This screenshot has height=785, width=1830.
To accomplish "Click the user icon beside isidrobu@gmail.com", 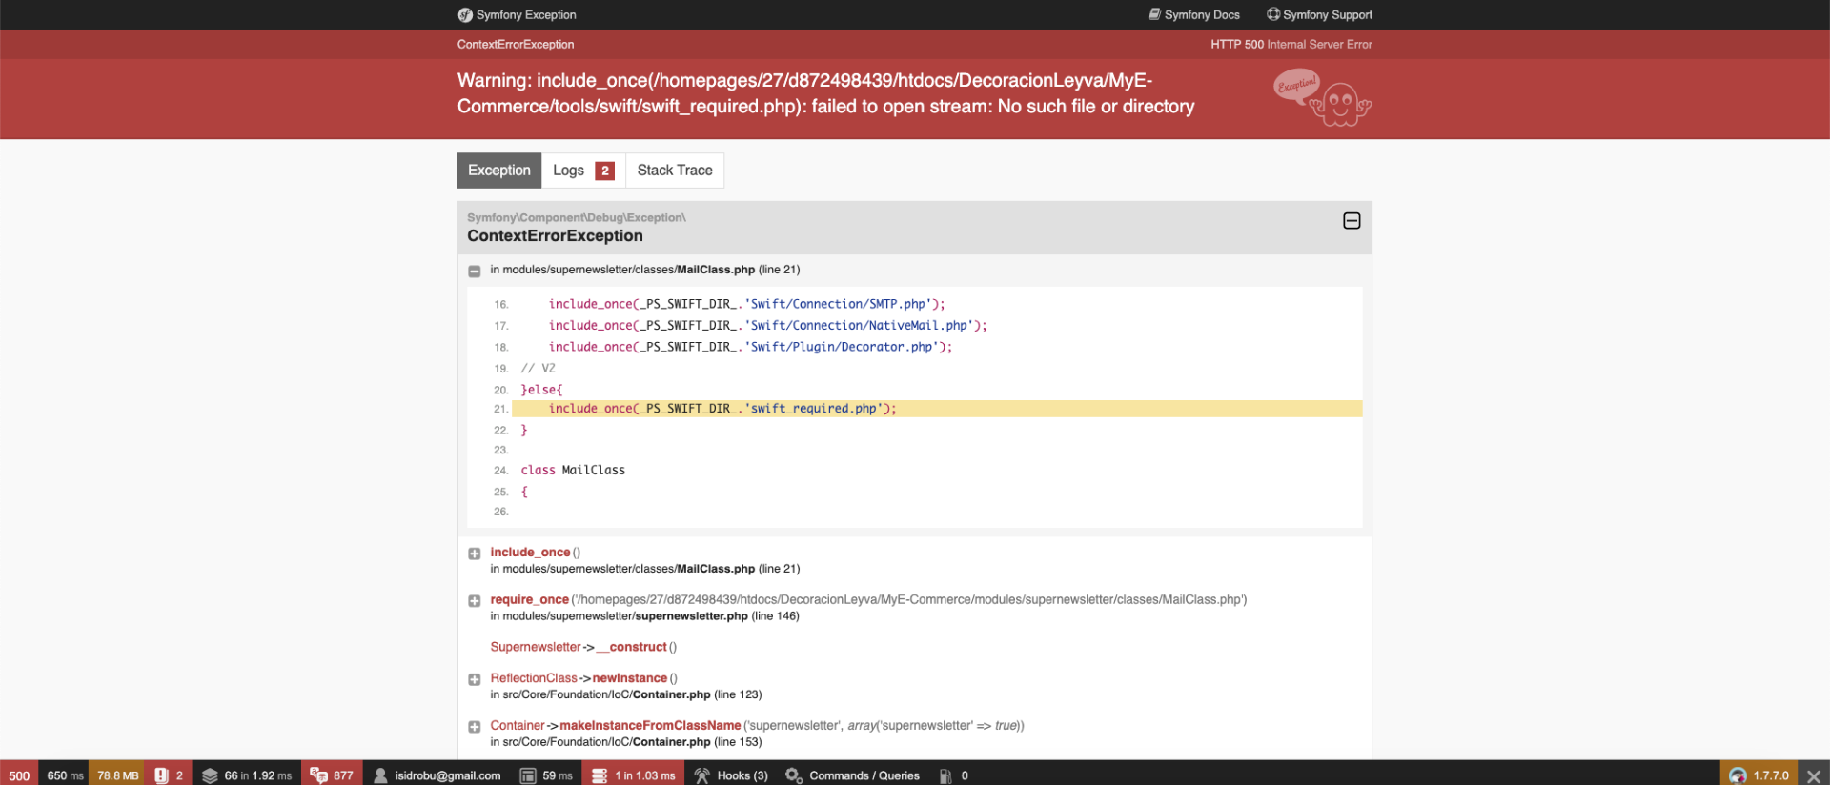I will 380,775.
